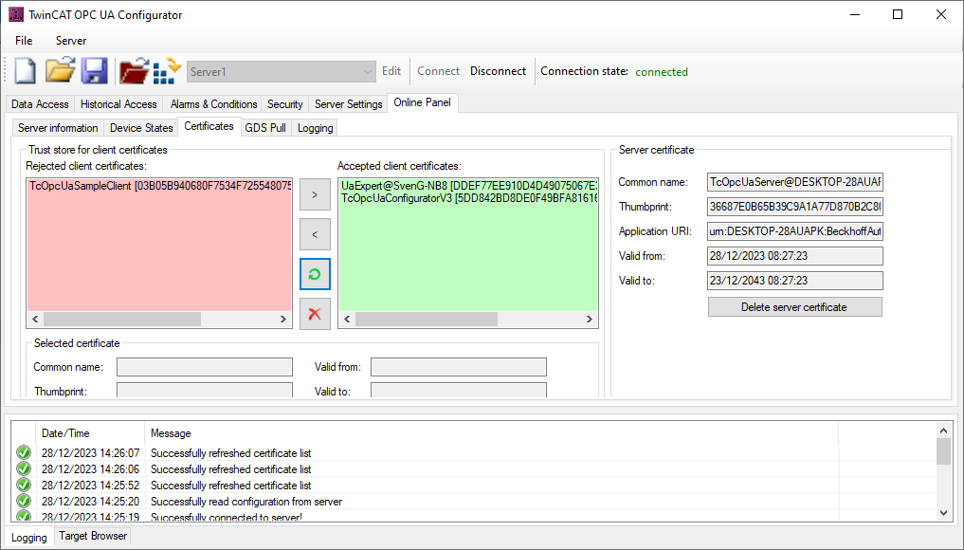964x550 pixels.
Task: Move certificate right with the > button
Action: [x=315, y=195]
